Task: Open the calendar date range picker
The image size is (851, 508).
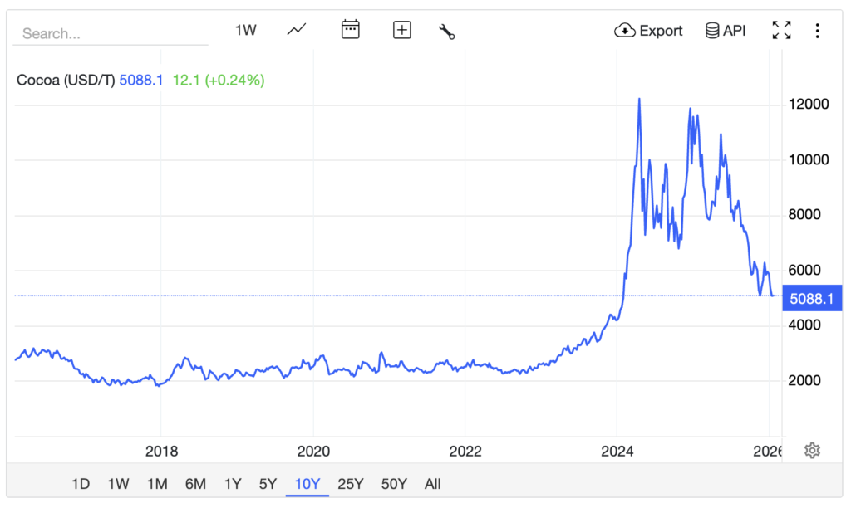Action: [351, 31]
